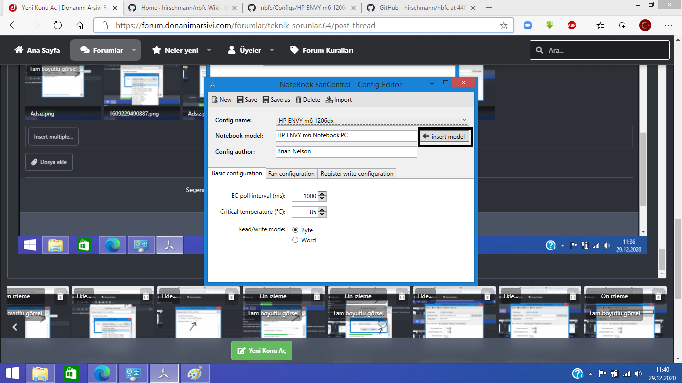
Task: View site information via padlock icon
Action: [104, 25]
